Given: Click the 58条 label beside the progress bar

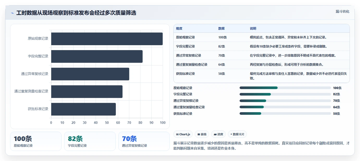Looking at the screenshot, I should point(337,114).
